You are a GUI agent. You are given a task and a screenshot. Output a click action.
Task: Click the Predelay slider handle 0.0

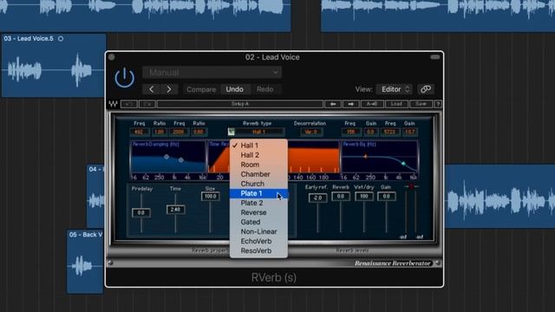pyautogui.click(x=140, y=212)
